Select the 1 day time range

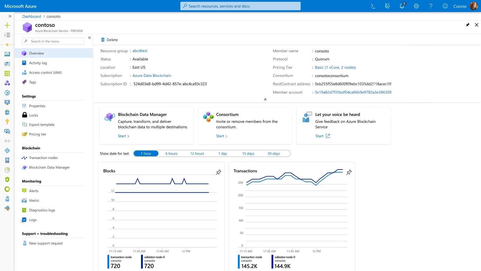(222, 154)
